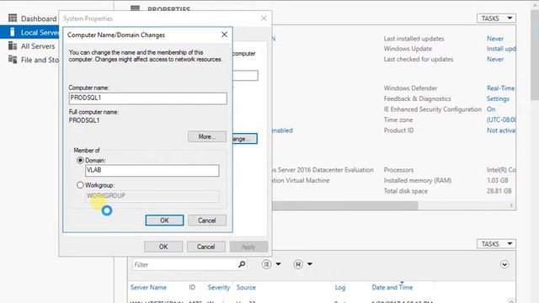The height and width of the screenshot is (303, 539).
Task: Open the Properties TASKS dropdown
Action: click(x=496, y=19)
